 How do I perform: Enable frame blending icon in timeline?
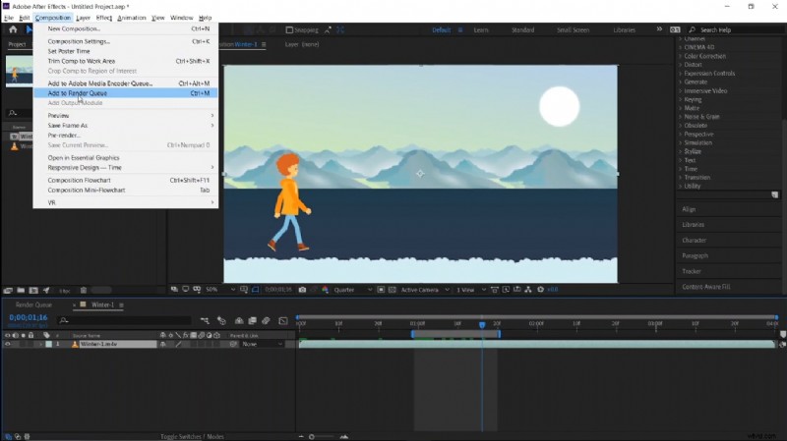point(253,321)
